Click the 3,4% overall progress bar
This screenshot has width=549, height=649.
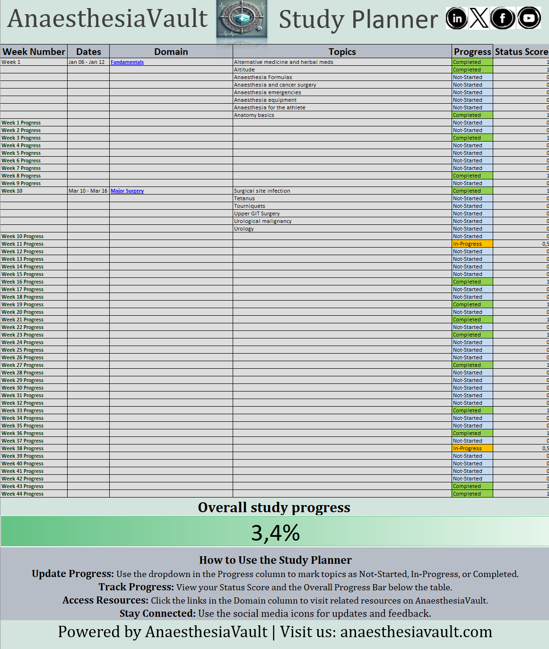275,532
